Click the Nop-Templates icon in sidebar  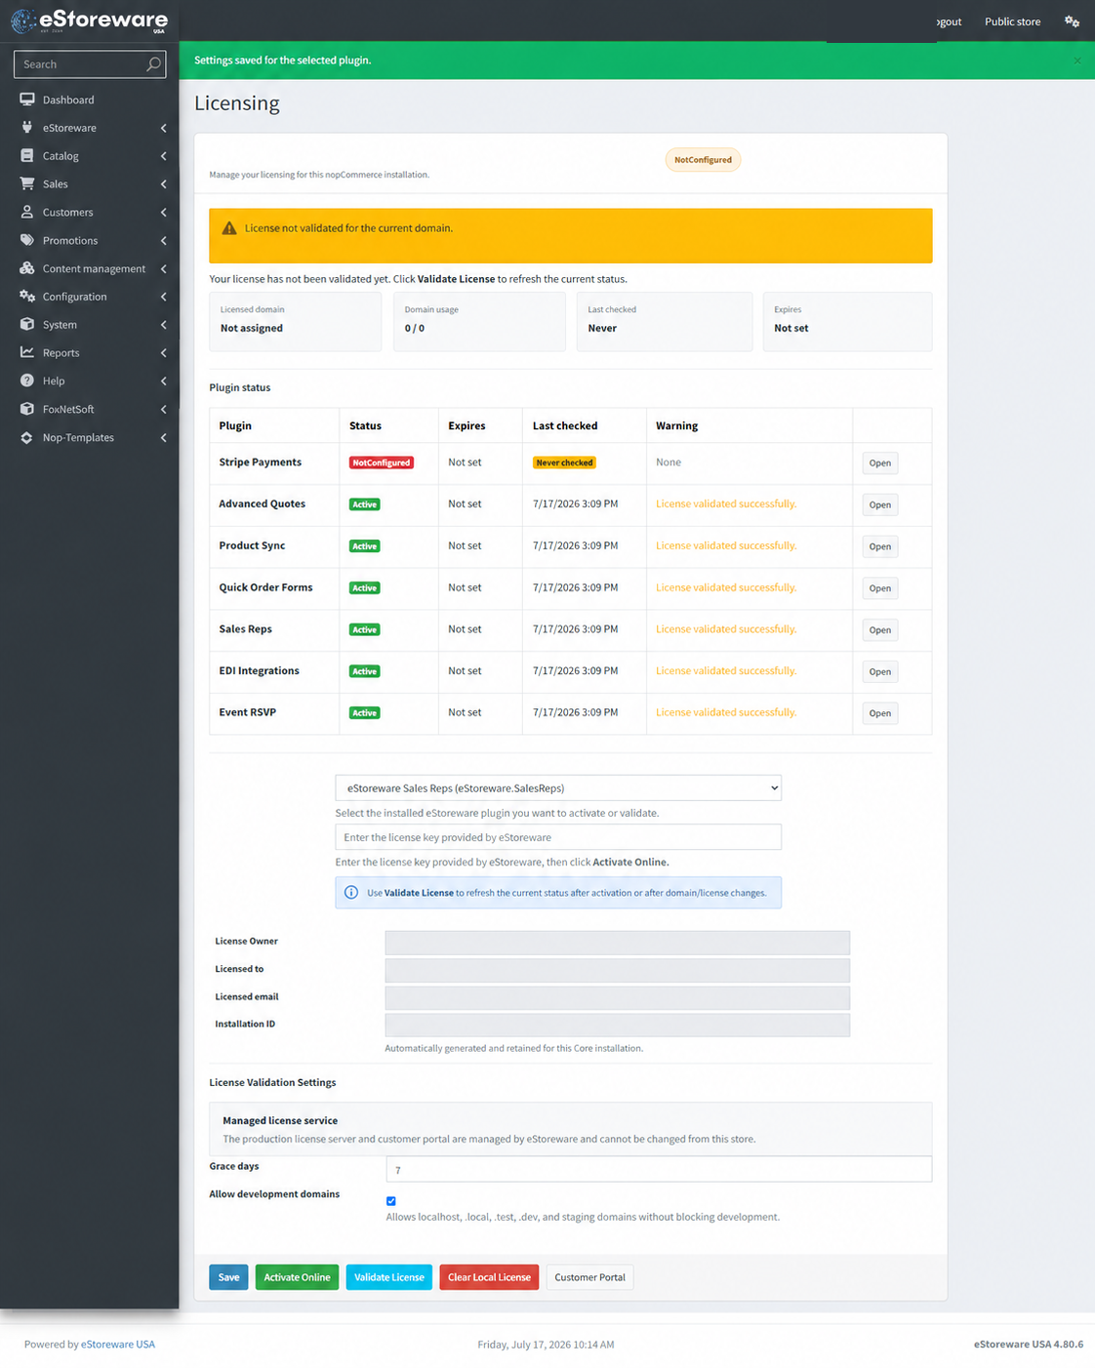coord(27,437)
